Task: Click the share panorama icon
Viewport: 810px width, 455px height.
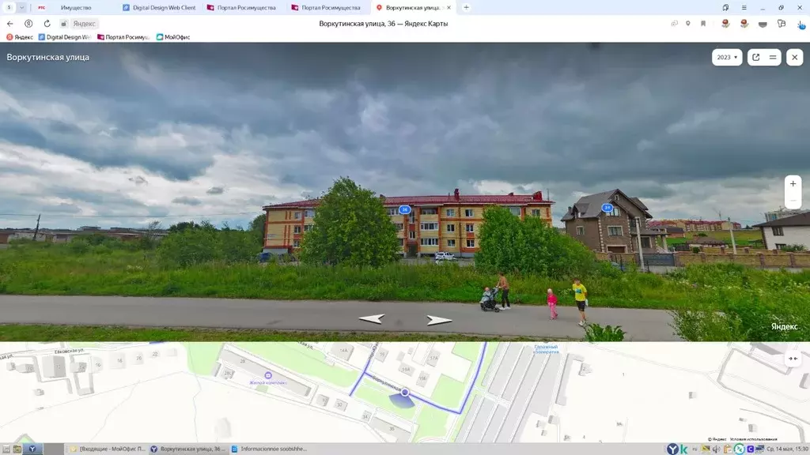Action: click(x=755, y=57)
